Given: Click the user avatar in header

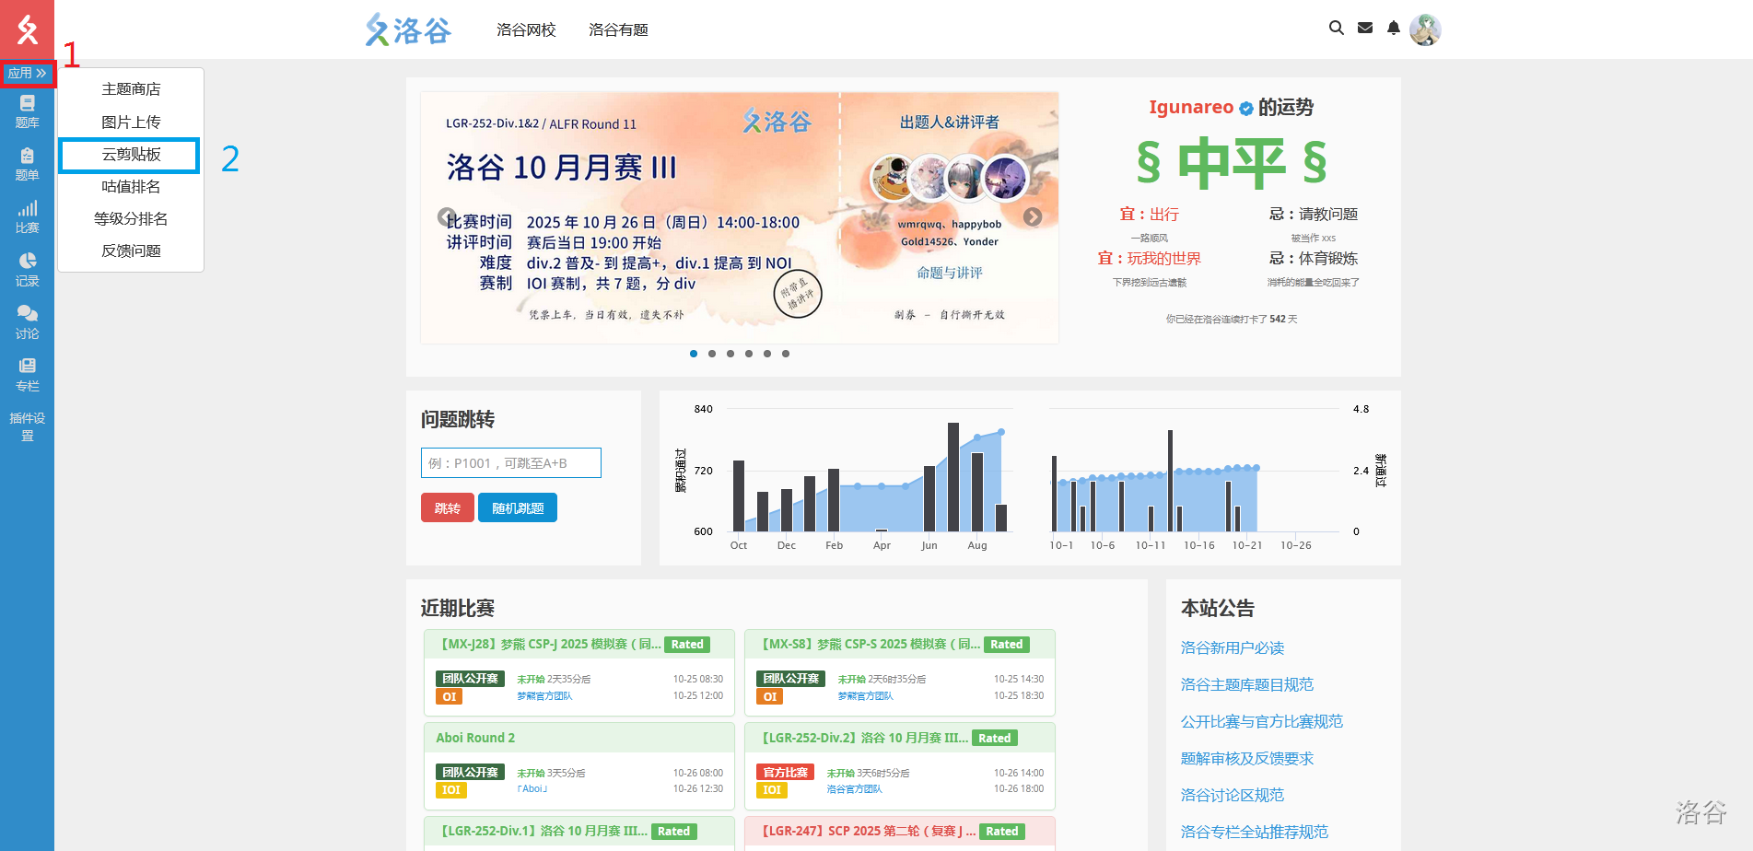Looking at the screenshot, I should click(1425, 29).
